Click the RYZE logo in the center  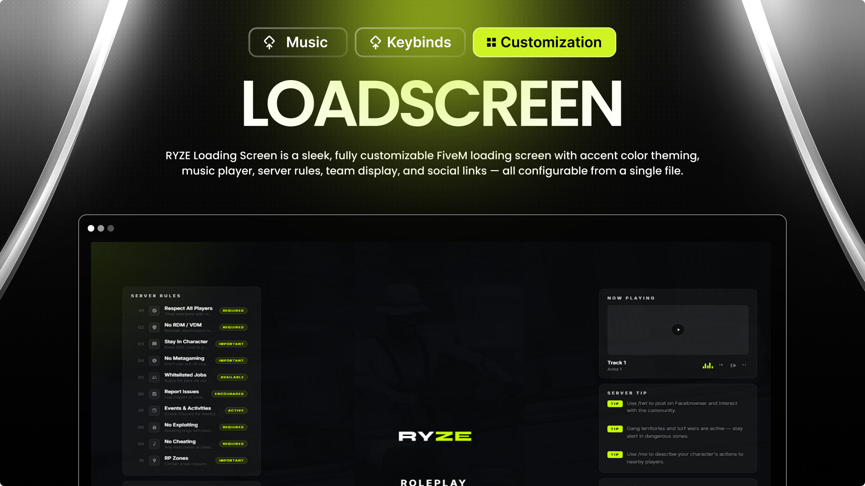(x=435, y=436)
